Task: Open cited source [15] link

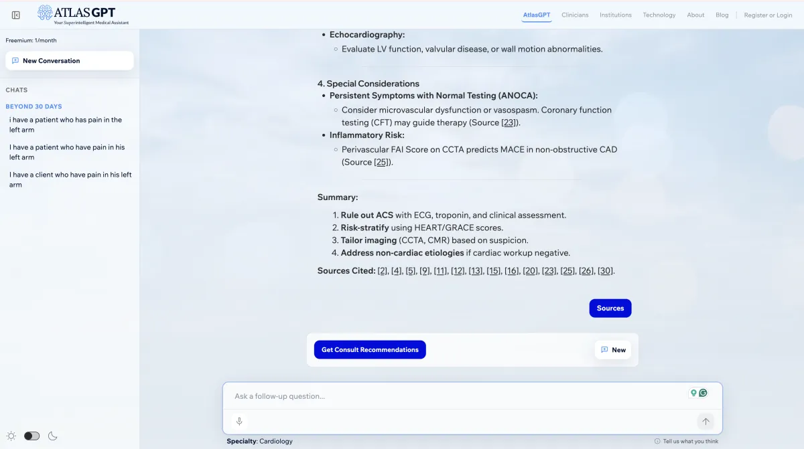Action: 494,271
